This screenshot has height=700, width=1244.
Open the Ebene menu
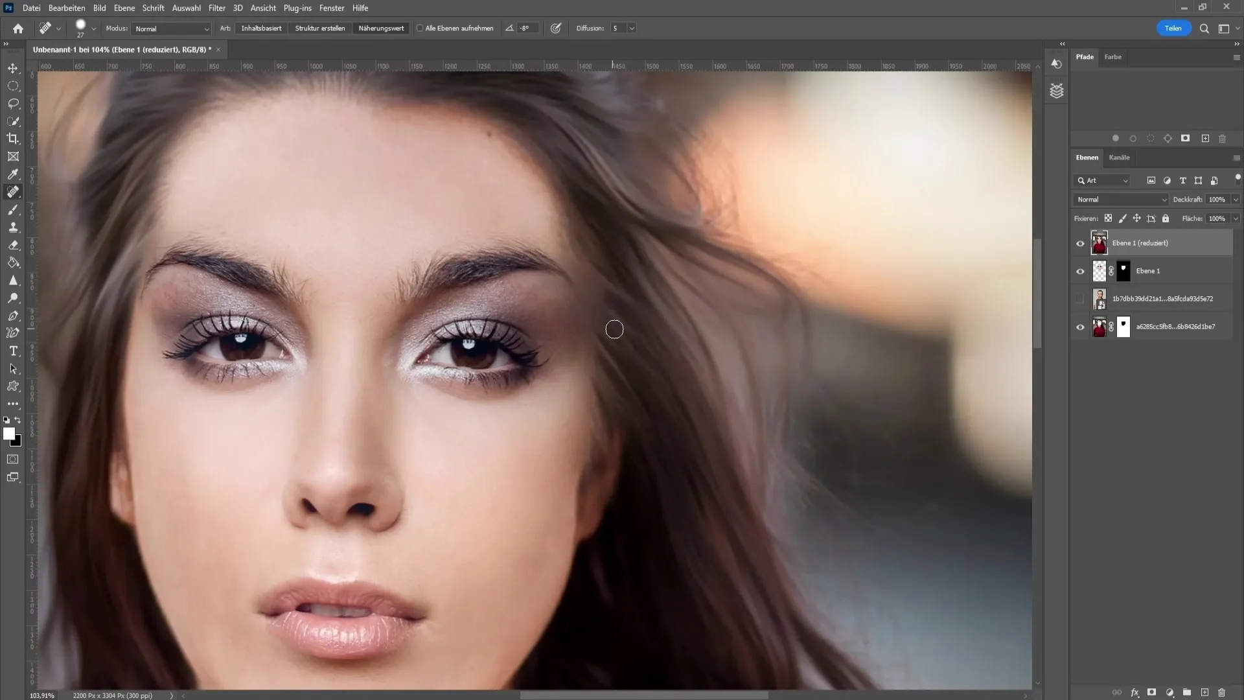124,8
